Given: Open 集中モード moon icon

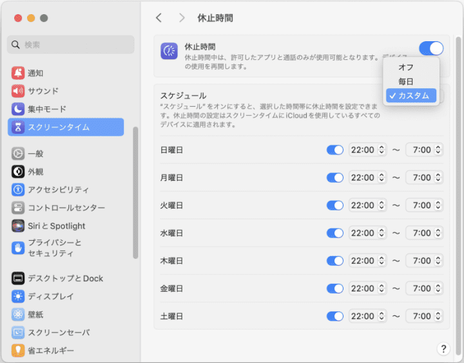Looking at the screenshot, I should point(18,109).
